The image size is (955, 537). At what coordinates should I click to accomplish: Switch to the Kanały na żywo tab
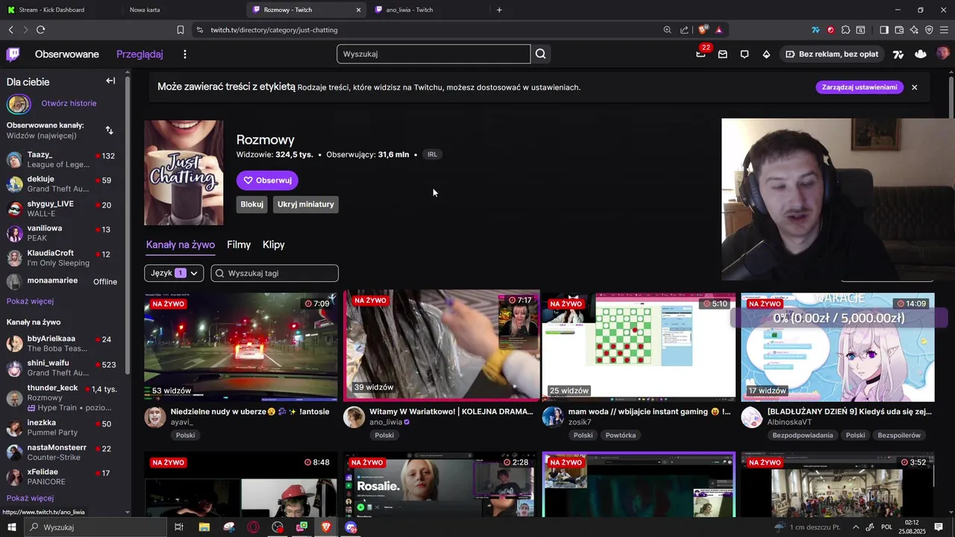point(181,245)
